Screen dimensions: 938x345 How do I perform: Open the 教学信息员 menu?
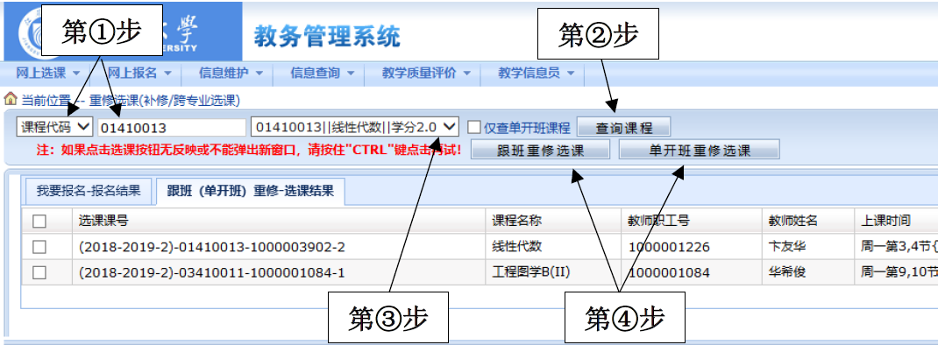[x=536, y=73]
